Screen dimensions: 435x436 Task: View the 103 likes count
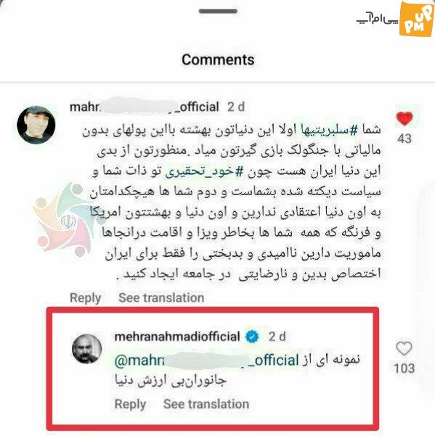(404, 369)
